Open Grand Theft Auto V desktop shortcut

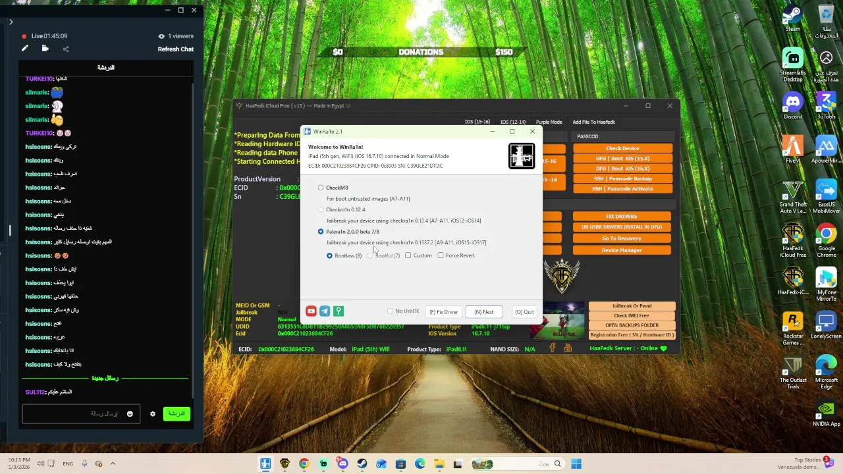(x=793, y=197)
